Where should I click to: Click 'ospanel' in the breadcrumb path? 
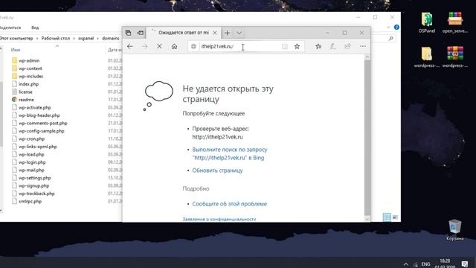86,39
